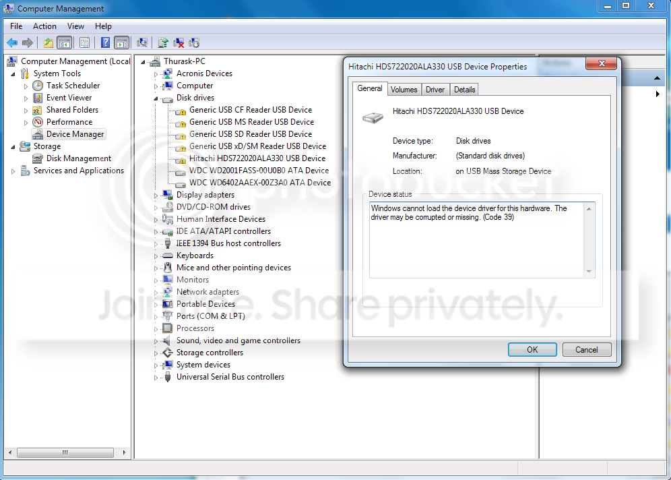The height and width of the screenshot is (480, 671).
Task: Click the blue Help question mark icon
Action: click(105, 42)
